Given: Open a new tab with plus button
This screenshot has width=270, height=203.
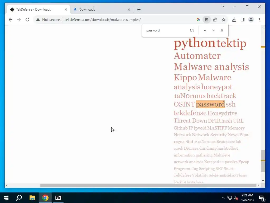Looking at the screenshot, I should (139, 10).
